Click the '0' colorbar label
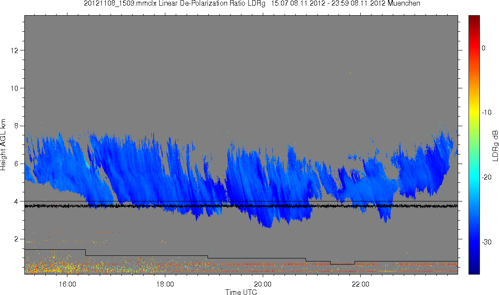 pyautogui.click(x=484, y=48)
